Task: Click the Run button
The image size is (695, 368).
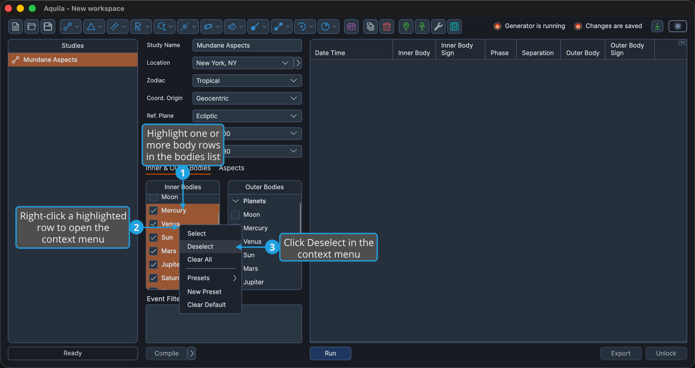Action: coord(331,353)
